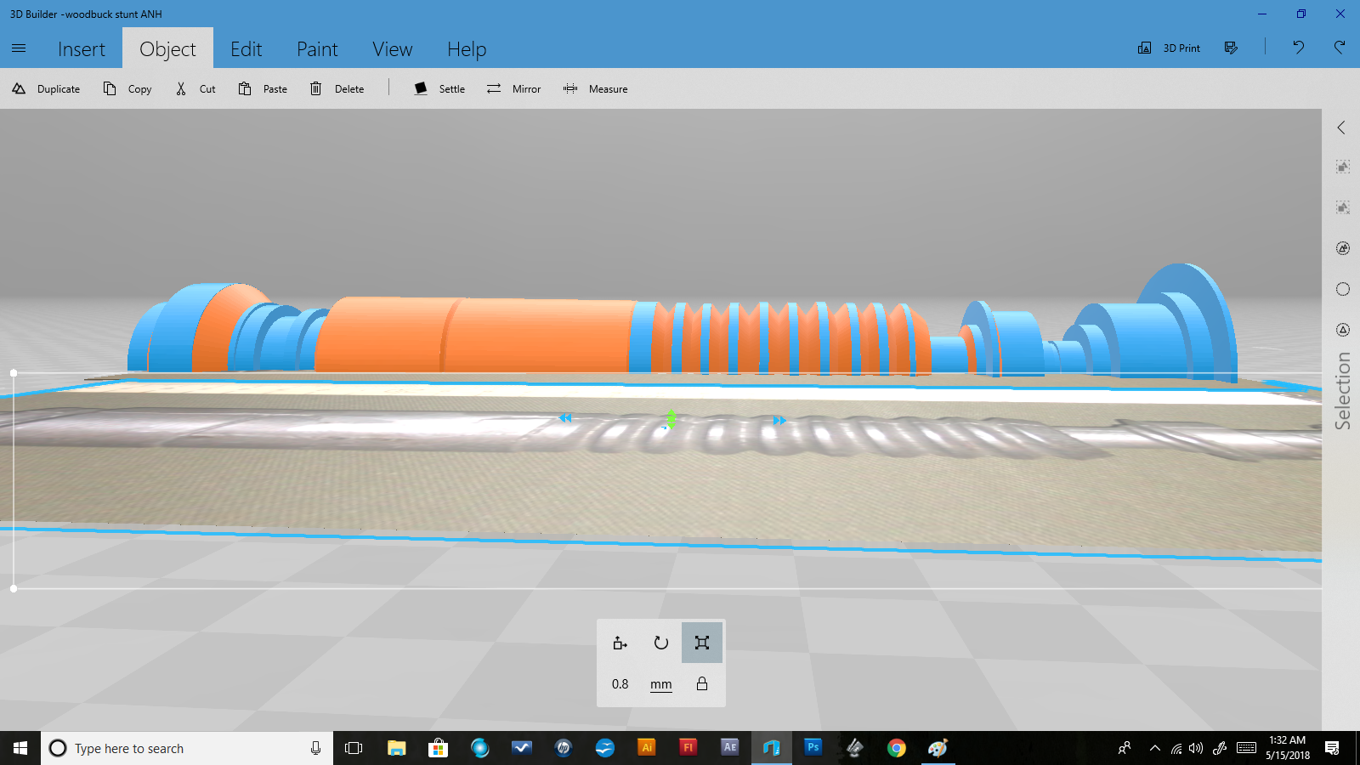Open the hamburger menu

pos(19,48)
